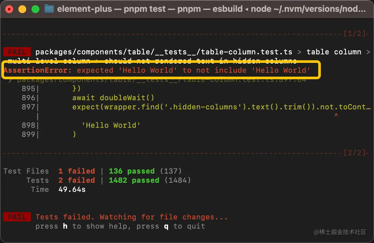Screen dimensions: 374x243
Task: Click the 'Hello World' string on line 898
Action: (111, 125)
